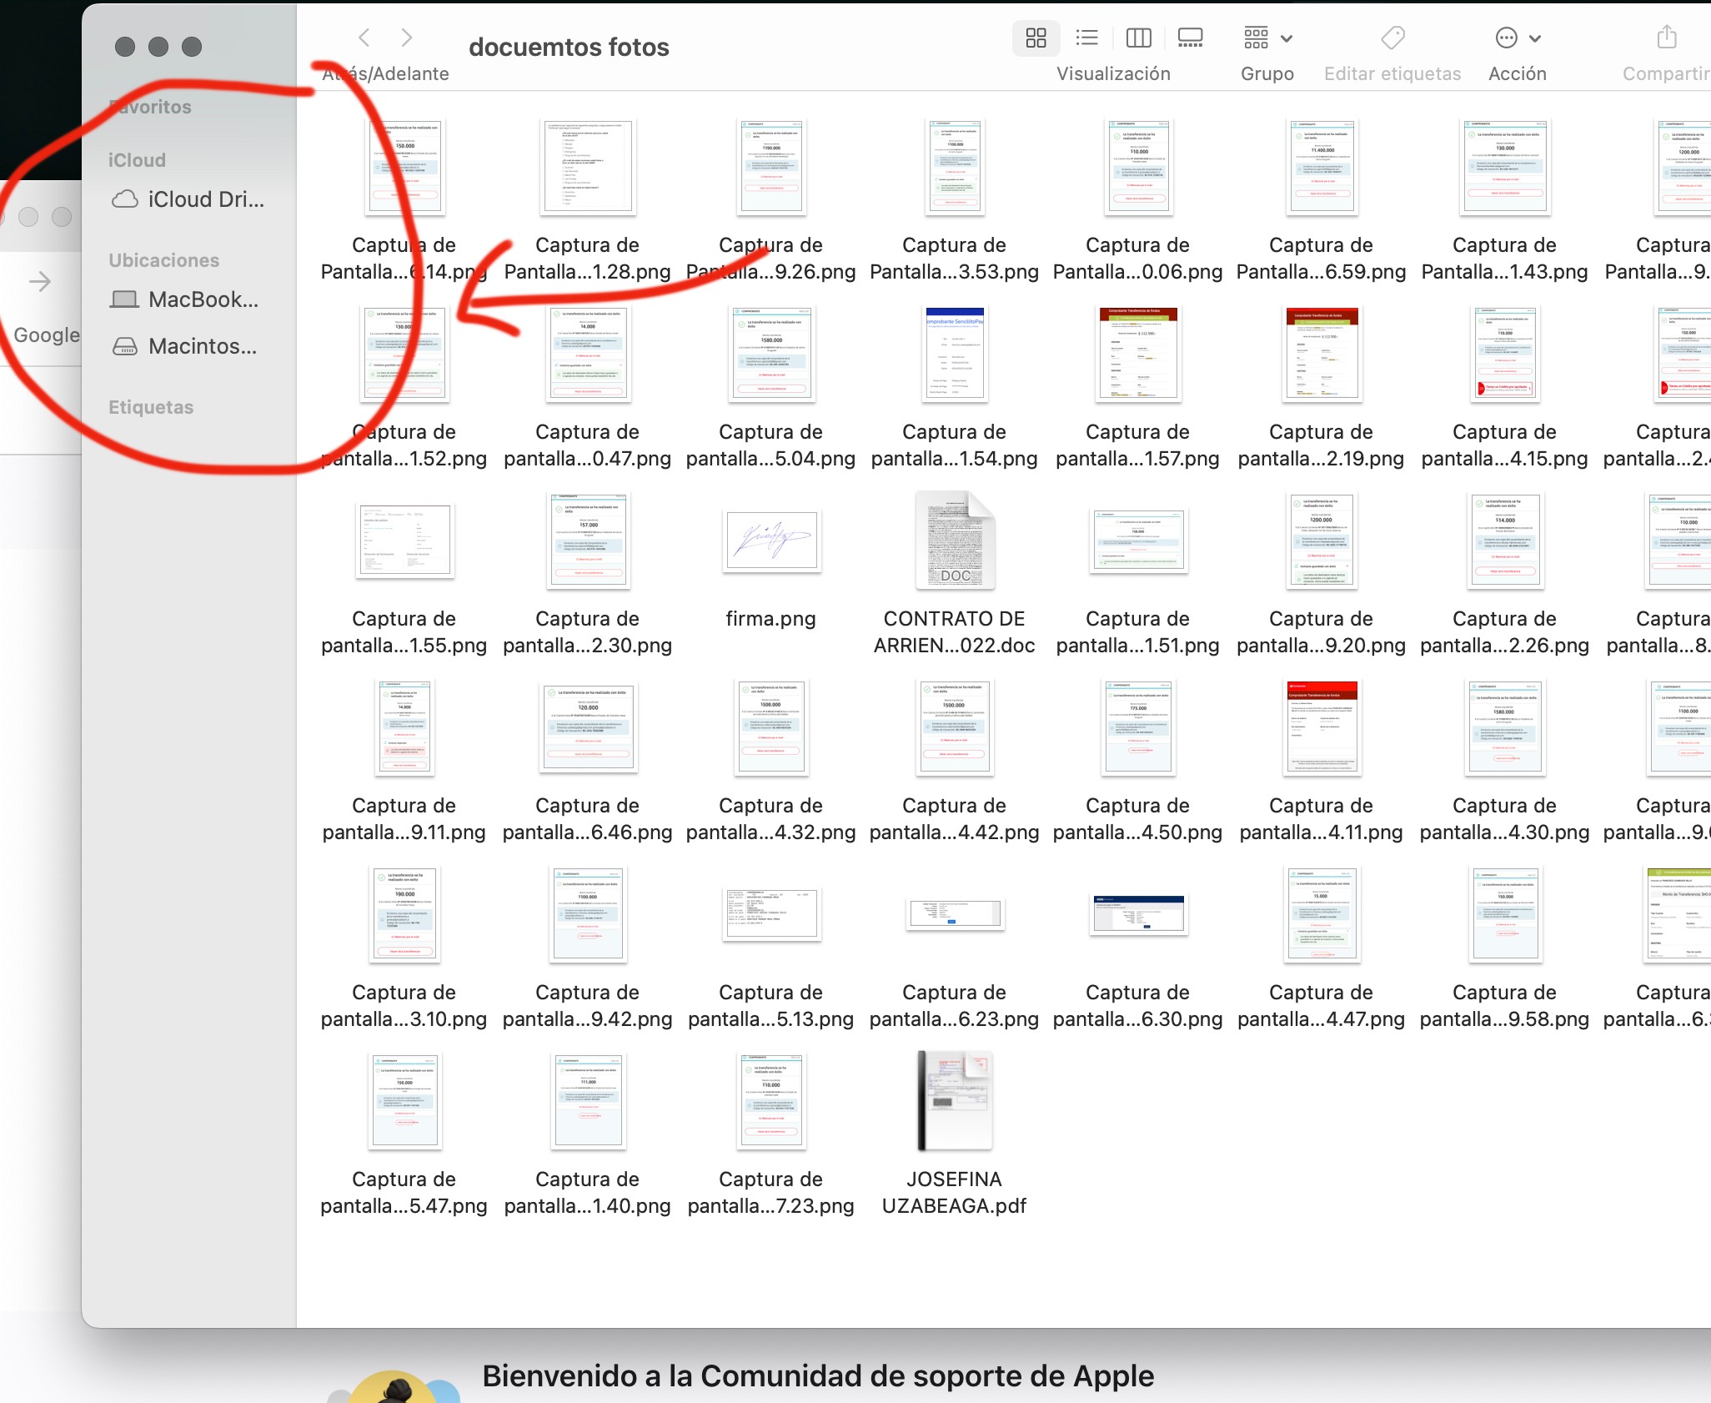Screen dimensions: 1711x1403
Task: Switch to icon grid view
Action: pyautogui.click(x=1036, y=38)
